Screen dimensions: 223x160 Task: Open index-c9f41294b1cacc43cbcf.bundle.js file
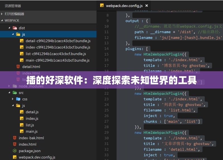(x=58, y=47)
